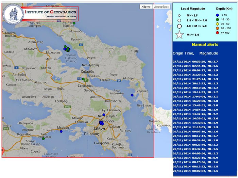Select the earthquake cluster near Μαλεσίνα

tap(67, 49)
